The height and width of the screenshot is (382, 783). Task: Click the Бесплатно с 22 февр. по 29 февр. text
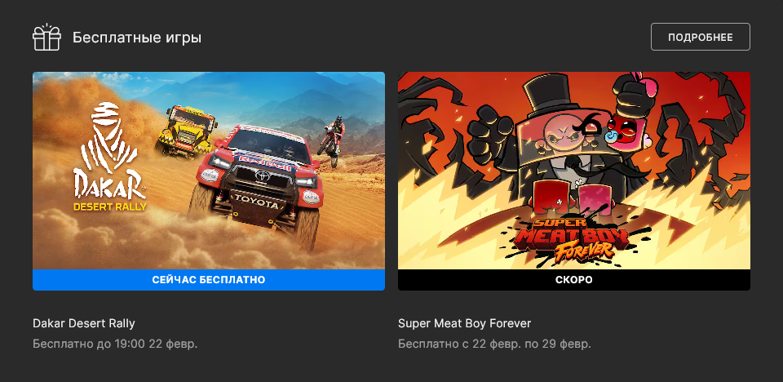494,344
